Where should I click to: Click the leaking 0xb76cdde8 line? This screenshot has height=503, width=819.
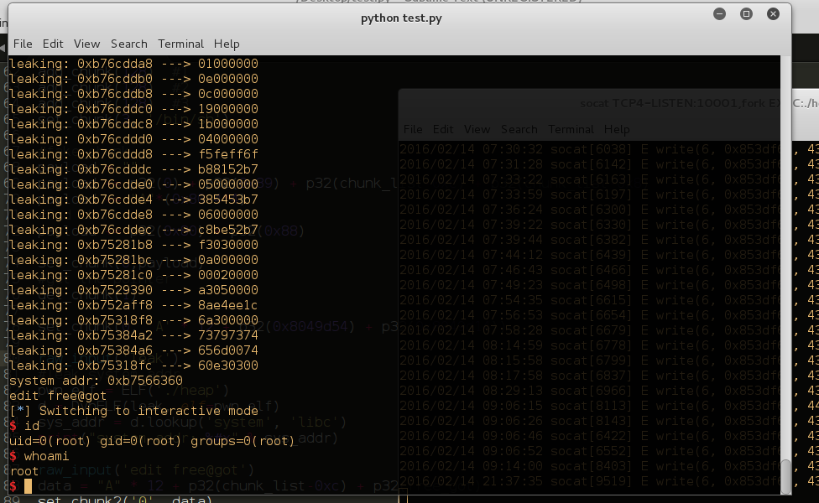click(133, 215)
